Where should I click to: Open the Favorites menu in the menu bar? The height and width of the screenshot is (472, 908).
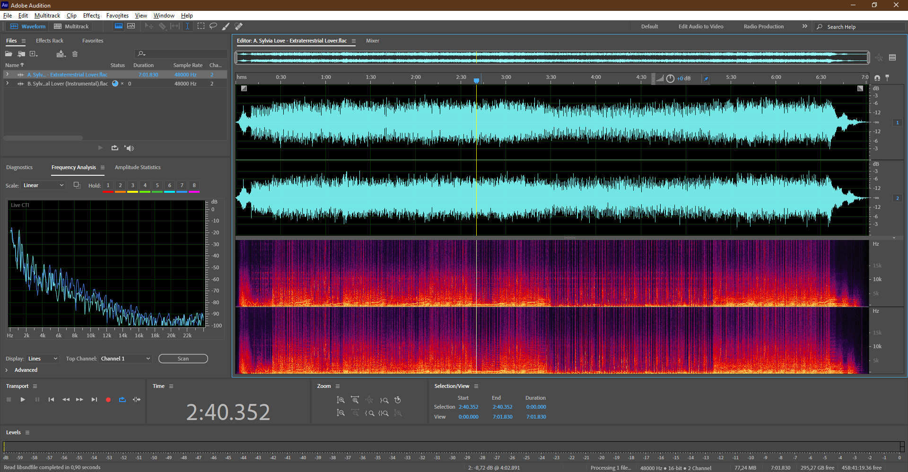click(x=117, y=16)
